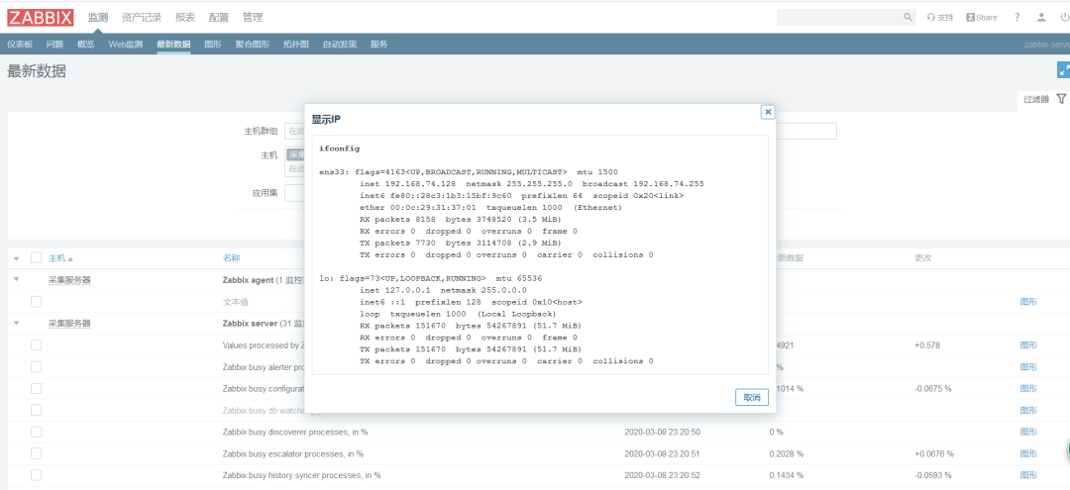Open the 资产记录 top menu
Image resolution: width=1070 pixels, height=490 pixels.
click(x=142, y=18)
